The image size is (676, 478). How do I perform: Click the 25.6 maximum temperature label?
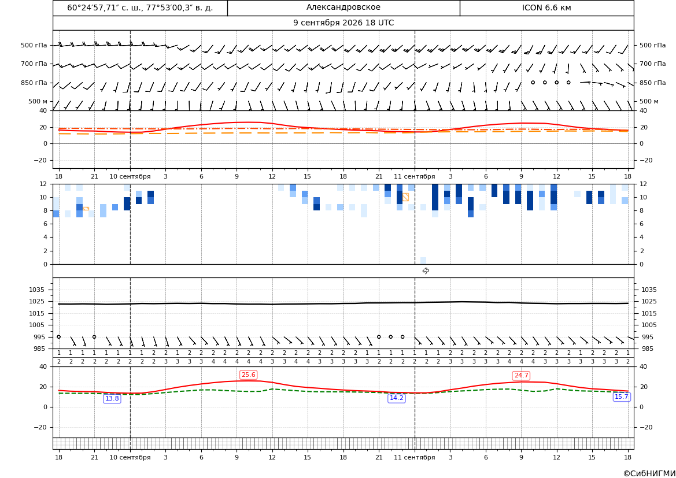pyautogui.click(x=248, y=375)
